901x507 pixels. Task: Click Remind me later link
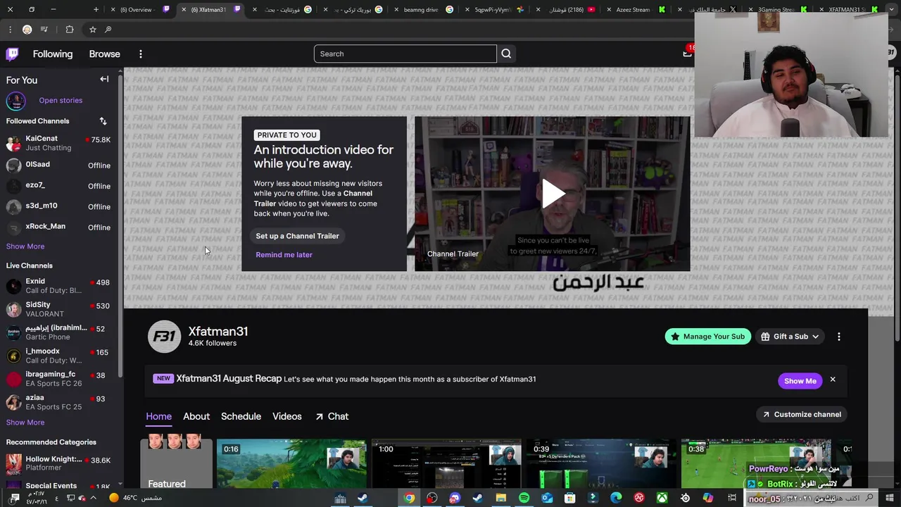click(x=284, y=255)
